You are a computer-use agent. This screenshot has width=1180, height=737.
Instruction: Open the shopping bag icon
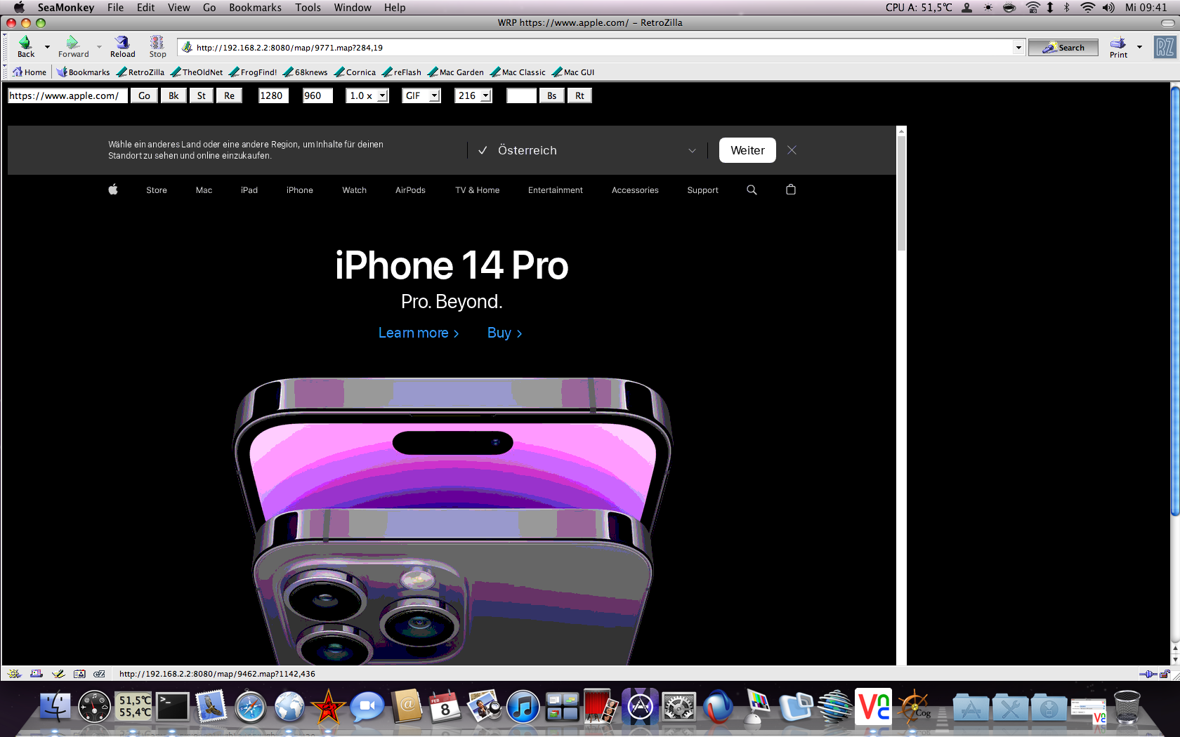coord(791,190)
